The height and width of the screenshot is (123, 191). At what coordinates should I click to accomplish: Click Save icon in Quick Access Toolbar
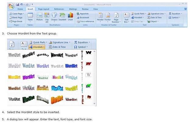(x=18, y=5)
